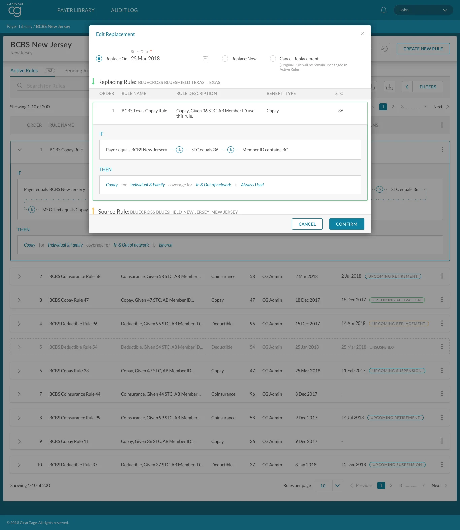
Task: Open kebab menu for BCBS Coinsurance Rule 99
Action: (442, 417)
